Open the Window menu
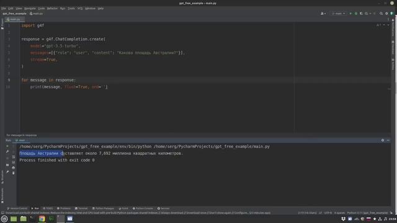The height and width of the screenshot is (223, 397). (x=90, y=8)
